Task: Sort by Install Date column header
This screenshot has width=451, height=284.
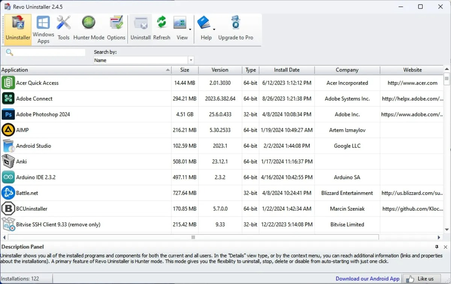Action: [x=287, y=70]
